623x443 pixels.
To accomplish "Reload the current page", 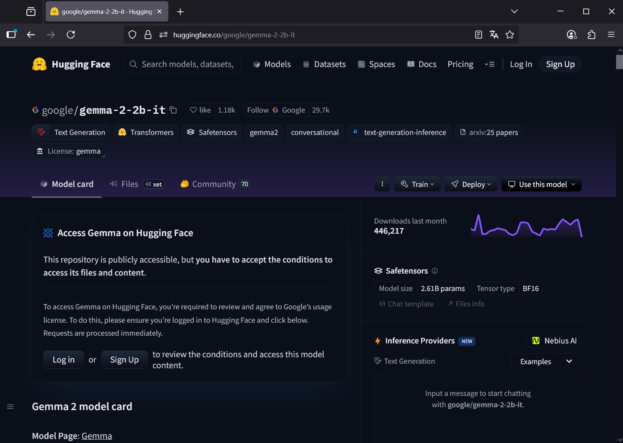I will click(x=71, y=35).
